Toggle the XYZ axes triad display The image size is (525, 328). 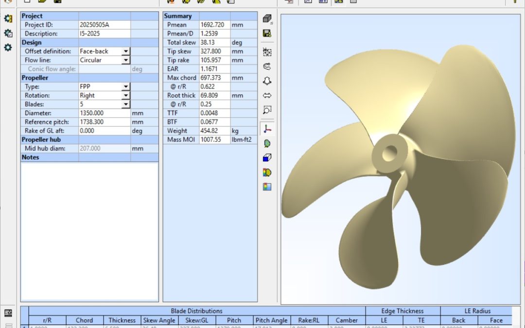(267, 129)
